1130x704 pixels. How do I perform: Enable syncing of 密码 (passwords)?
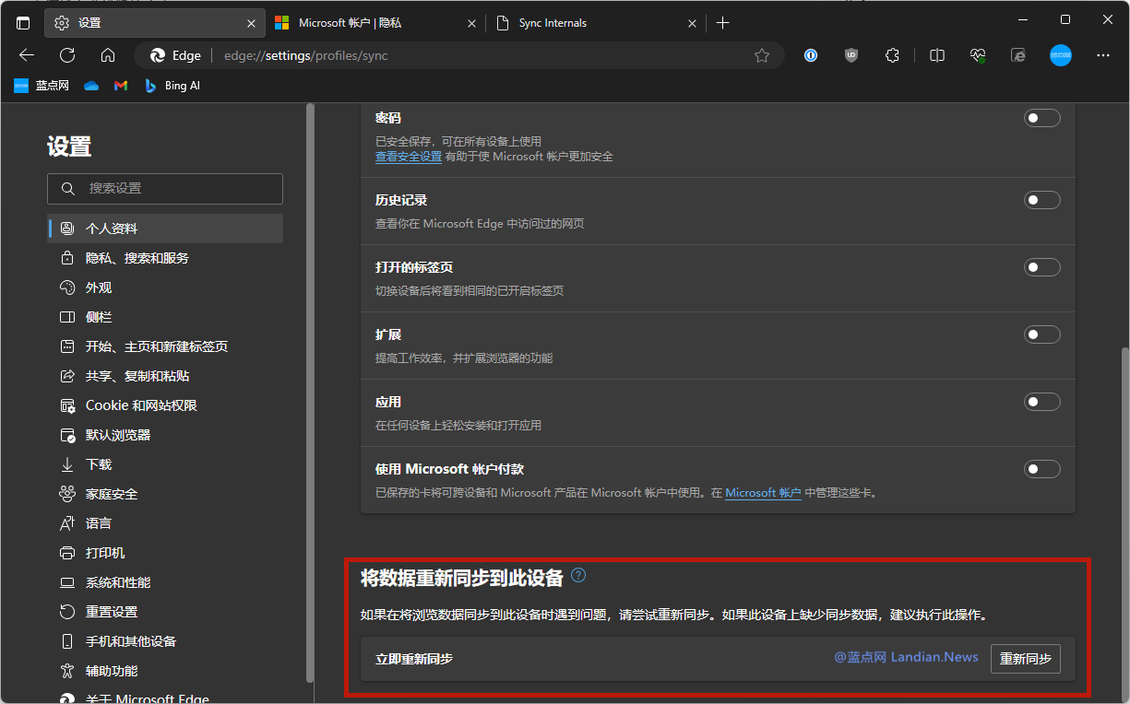click(x=1041, y=118)
